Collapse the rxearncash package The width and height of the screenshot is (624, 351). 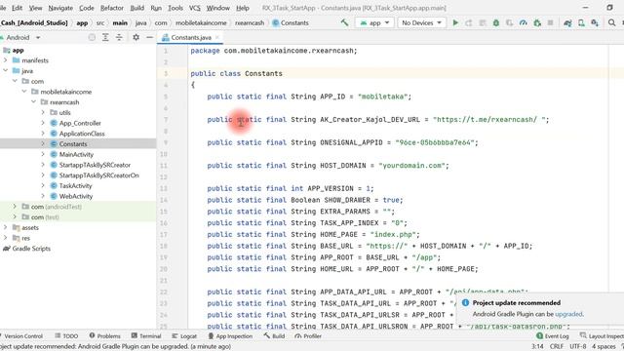point(34,102)
